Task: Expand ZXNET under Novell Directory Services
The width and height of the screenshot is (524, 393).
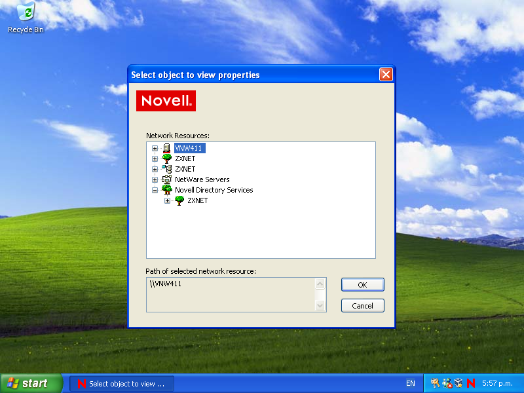Action: 168,200
